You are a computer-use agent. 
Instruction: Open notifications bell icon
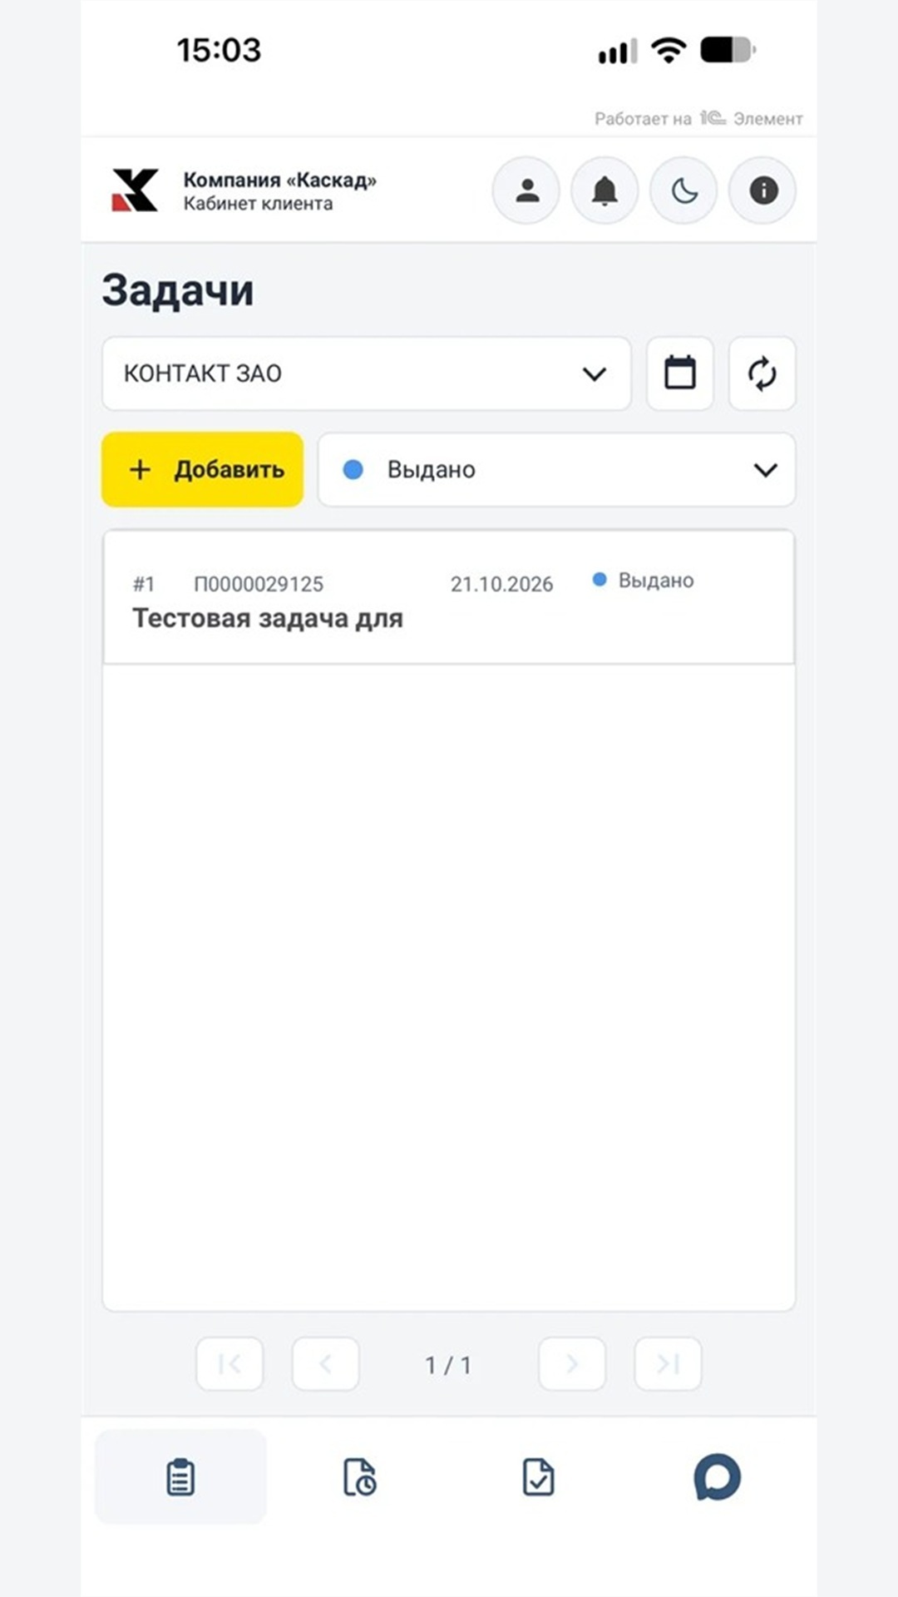[604, 190]
